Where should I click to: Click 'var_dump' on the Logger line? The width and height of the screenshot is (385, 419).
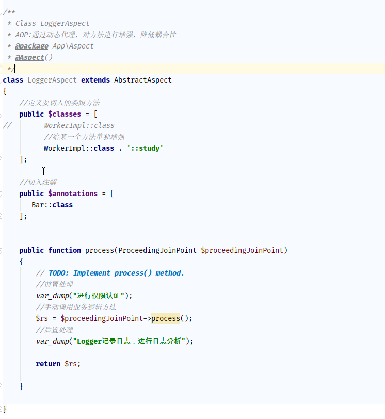pyautogui.click(x=52, y=341)
